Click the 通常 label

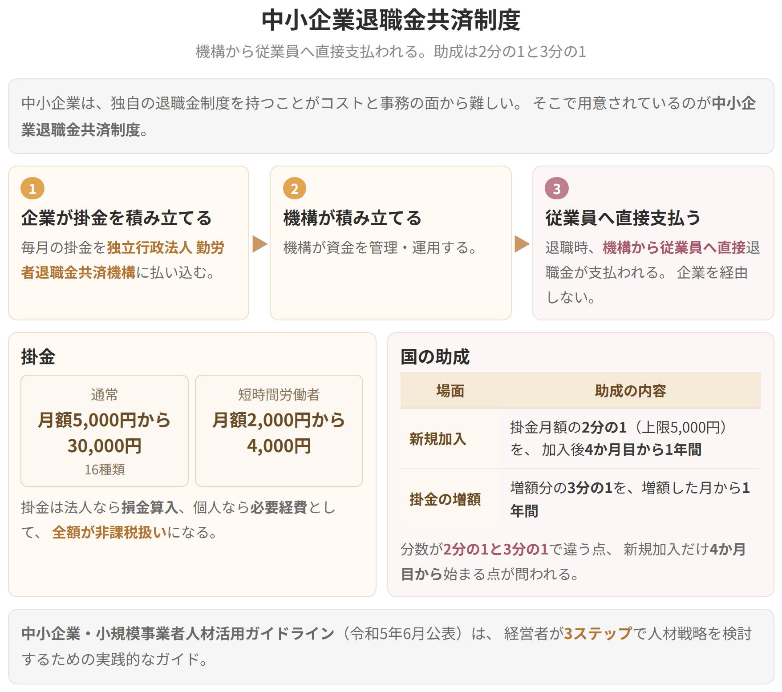click(x=105, y=395)
